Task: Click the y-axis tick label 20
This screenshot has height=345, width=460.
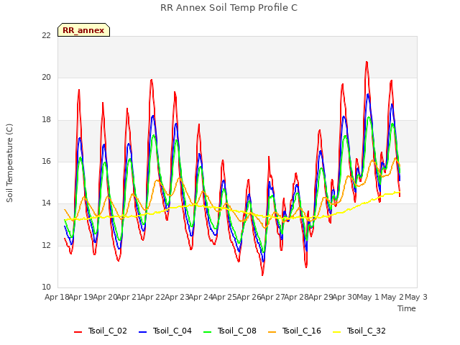Action: (47, 78)
